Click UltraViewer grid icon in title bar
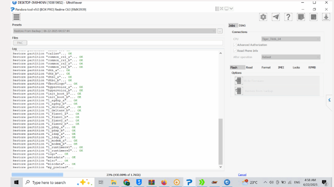This screenshot has height=187, width=334. coord(217,9)
